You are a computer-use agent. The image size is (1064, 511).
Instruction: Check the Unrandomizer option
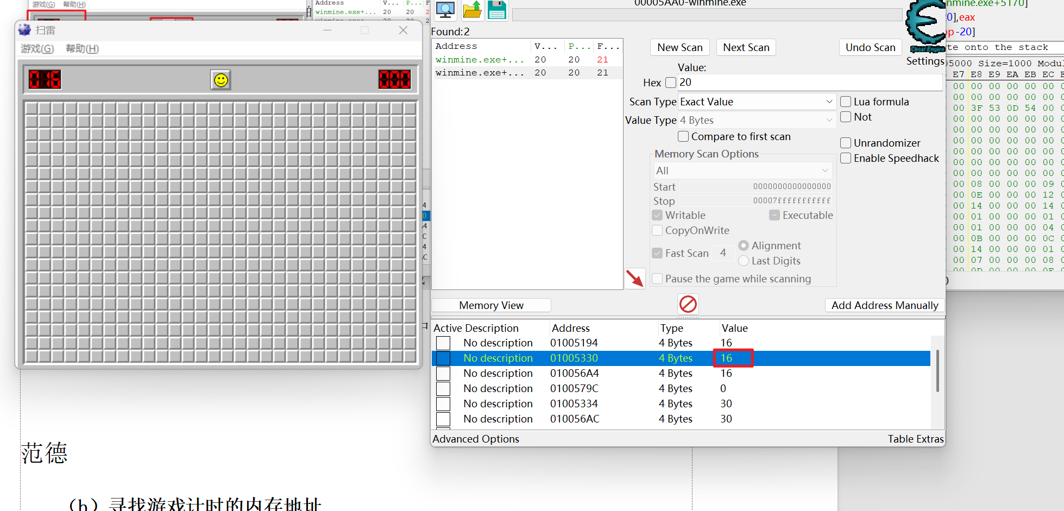tap(846, 143)
